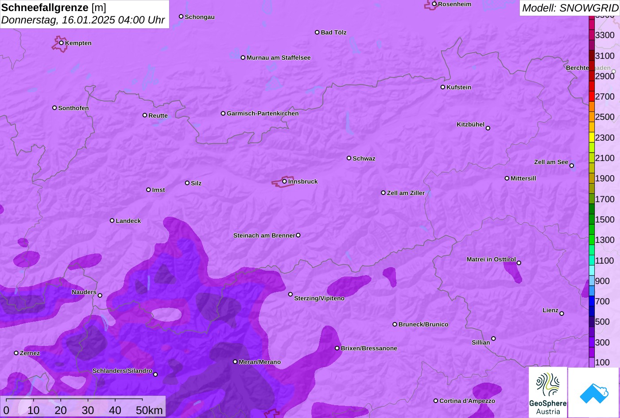Select the Matrei in Osttirol marker
The width and height of the screenshot is (620, 418).
click(519, 263)
